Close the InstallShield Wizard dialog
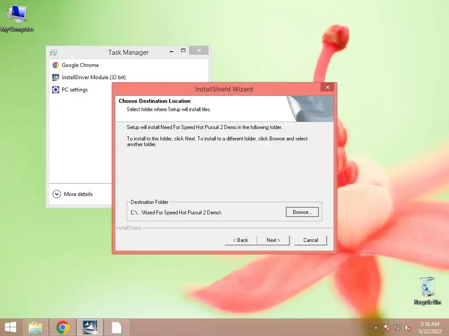Viewport: 449px width, 336px height. 327,87
